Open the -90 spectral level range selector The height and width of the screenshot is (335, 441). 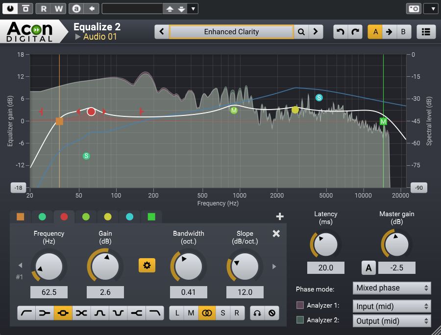pos(419,188)
